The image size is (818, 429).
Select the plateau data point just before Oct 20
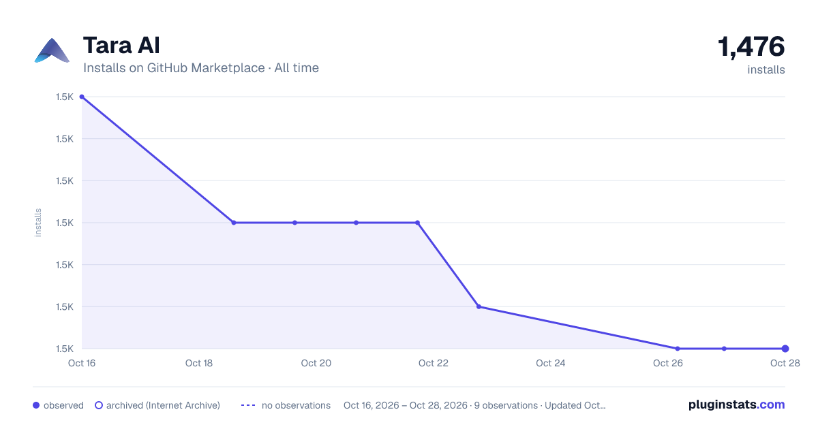click(295, 223)
